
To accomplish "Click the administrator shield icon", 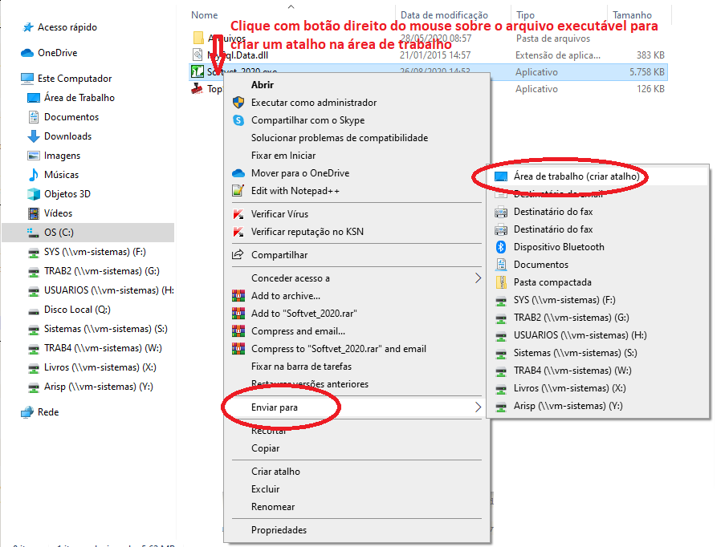I will pos(238,103).
